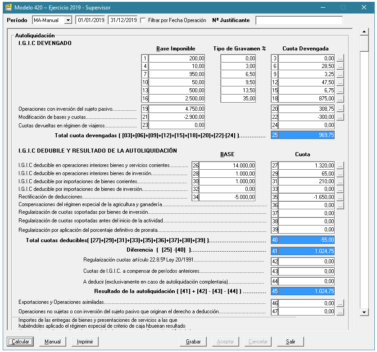Click BASE field 26 value 14.000,00
This screenshot has height=352, width=377.
(227, 165)
